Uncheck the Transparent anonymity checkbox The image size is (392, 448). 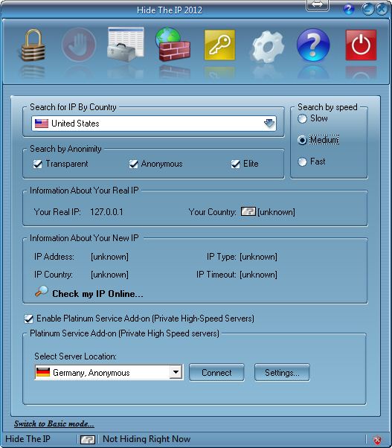[37, 164]
